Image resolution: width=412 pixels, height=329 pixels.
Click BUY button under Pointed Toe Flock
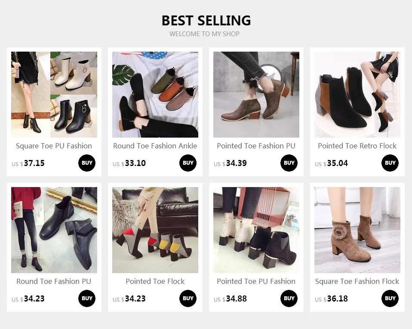click(188, 298)
